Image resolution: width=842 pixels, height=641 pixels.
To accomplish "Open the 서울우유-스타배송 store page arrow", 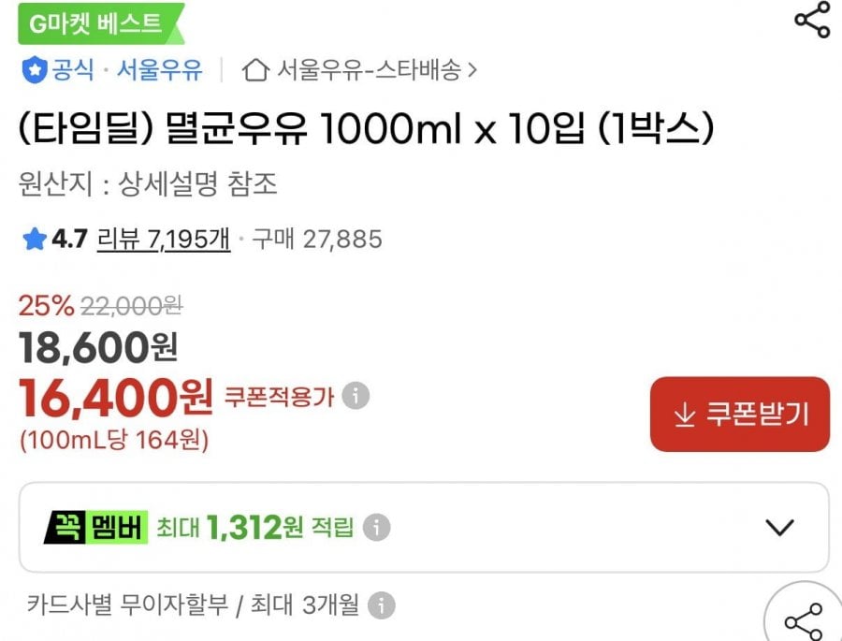I will tap(474, 67).
